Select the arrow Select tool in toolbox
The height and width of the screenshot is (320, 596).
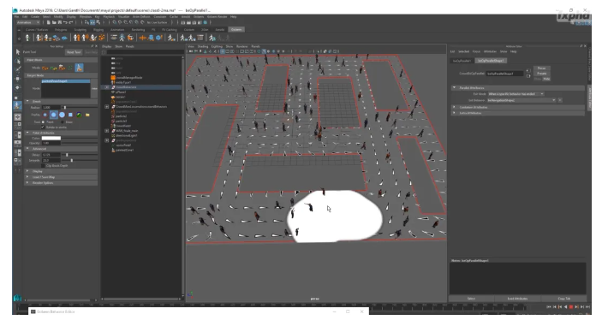17,51
